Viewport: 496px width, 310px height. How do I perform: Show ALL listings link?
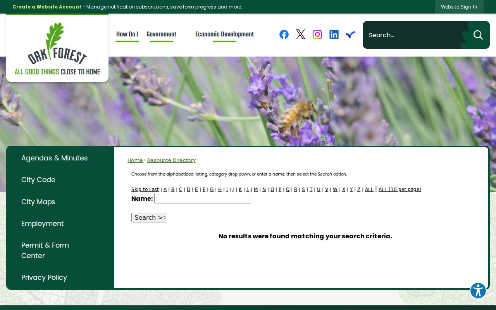pos(369,189)
